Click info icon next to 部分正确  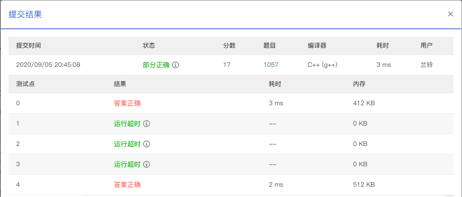pyautogui.click(x=175, y=65)
